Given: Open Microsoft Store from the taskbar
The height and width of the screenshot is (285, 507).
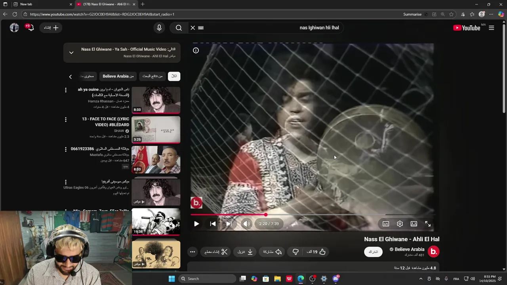Looking at the screenshot, I should pos(266,279).
